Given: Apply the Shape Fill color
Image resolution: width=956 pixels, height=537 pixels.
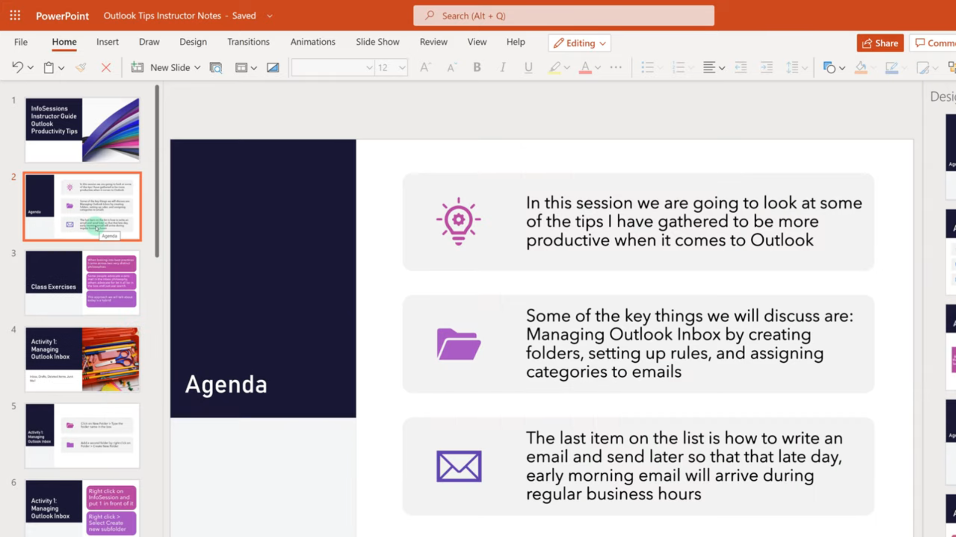Looking at the screenshot, I should 860,67.
